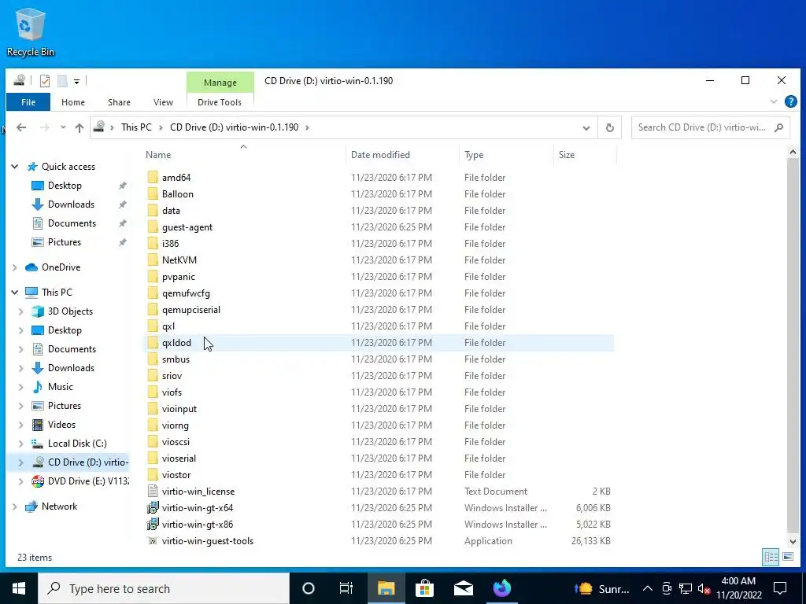Click the virtio-win-gt-x64 installer icon
806x604 pixels.
[x=153, y=508]
